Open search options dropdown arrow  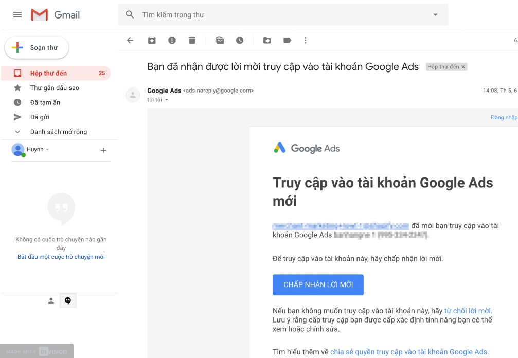[435, 14]
